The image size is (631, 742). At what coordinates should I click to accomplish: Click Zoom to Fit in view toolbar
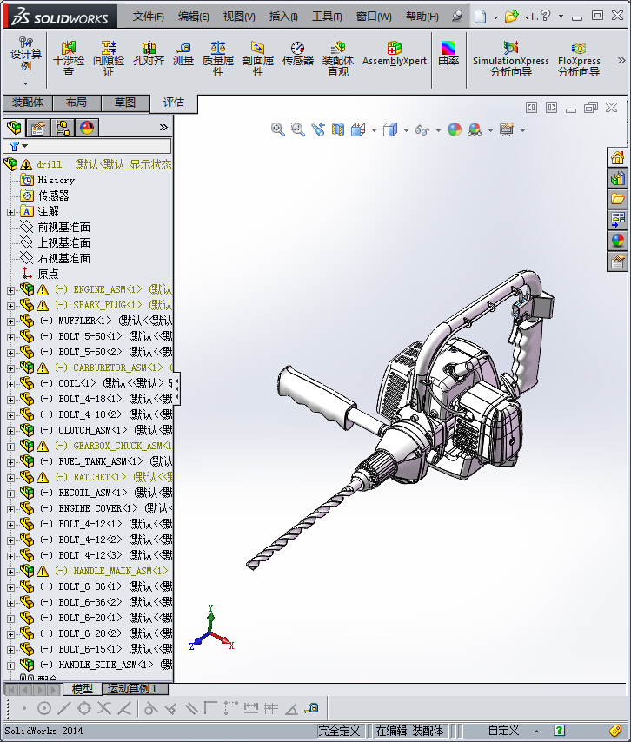[x=278, y=129]
